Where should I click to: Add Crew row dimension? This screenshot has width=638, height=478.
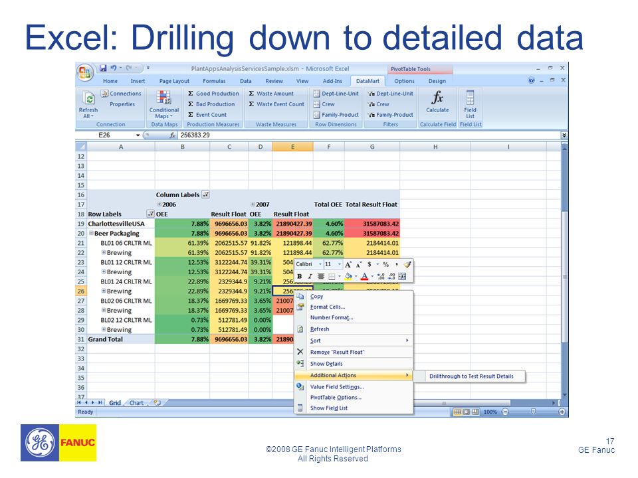tap(324, 104)
